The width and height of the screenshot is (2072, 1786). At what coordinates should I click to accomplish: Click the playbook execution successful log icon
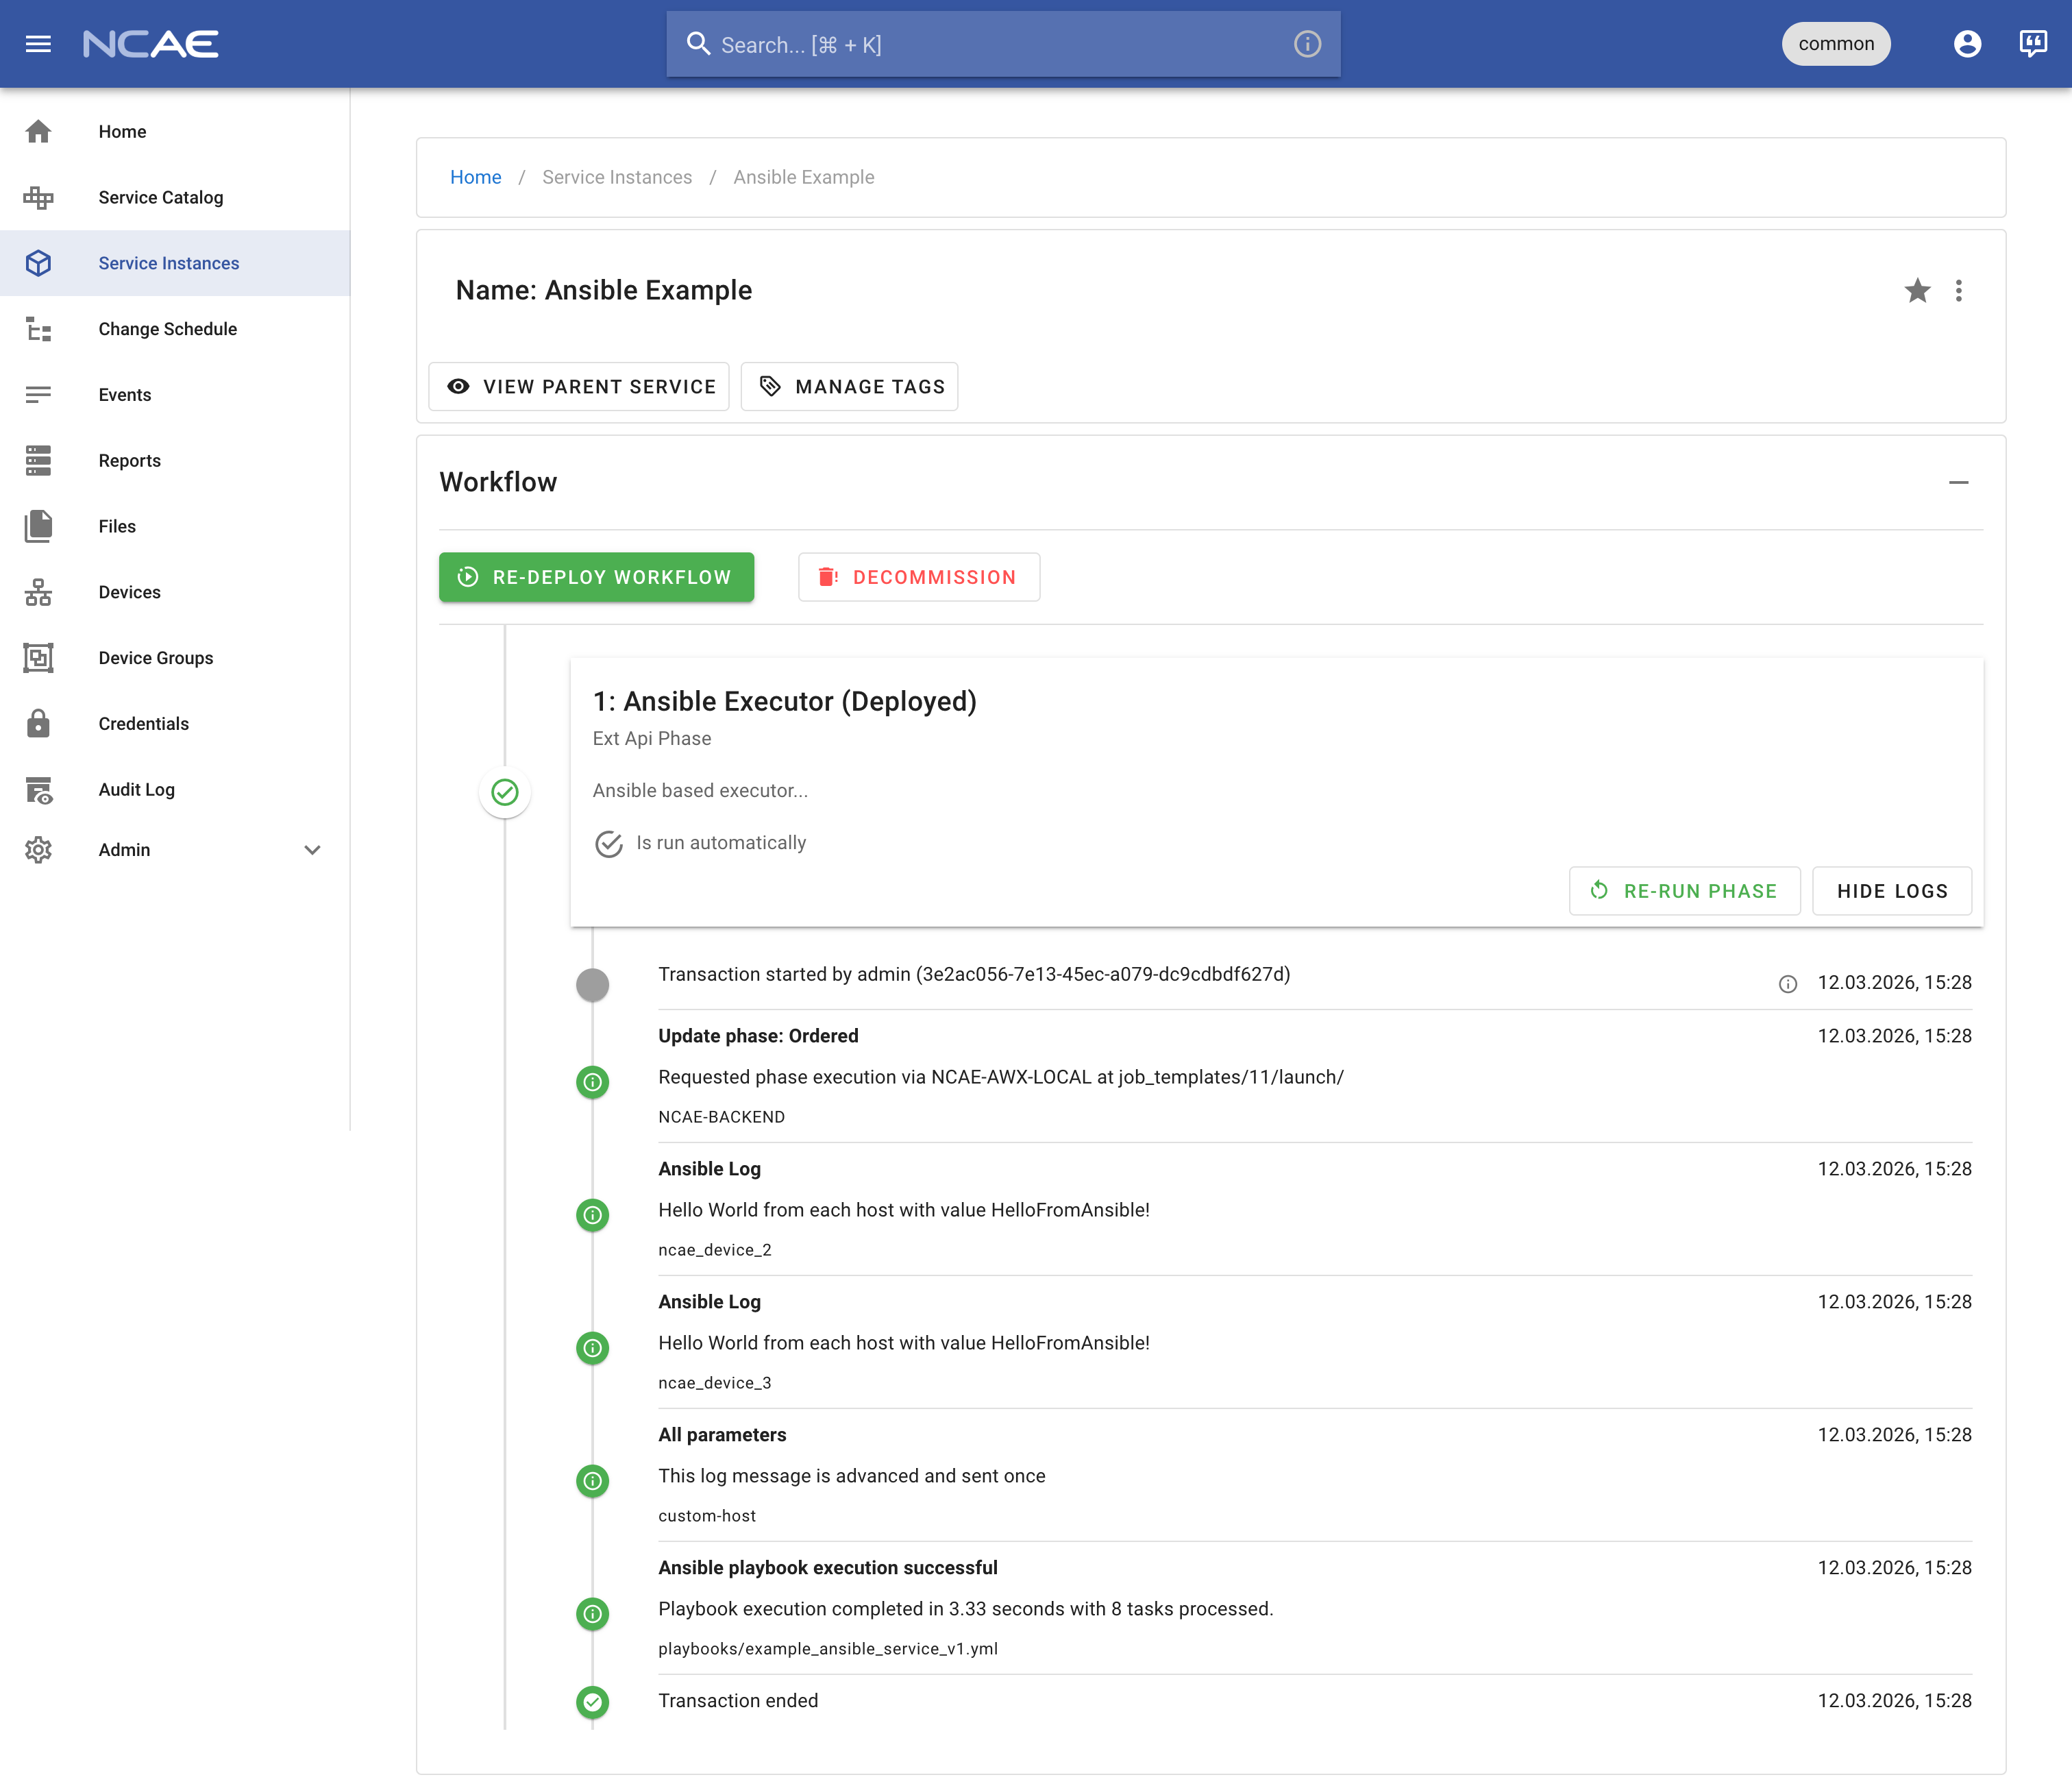pyautogui.click(x=593, y=1614)
